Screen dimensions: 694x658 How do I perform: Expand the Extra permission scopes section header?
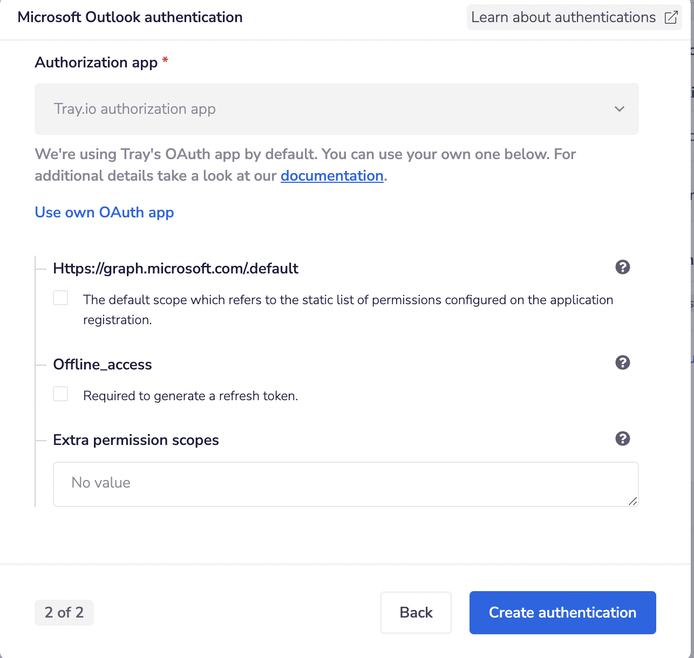[x=136, y=440]
